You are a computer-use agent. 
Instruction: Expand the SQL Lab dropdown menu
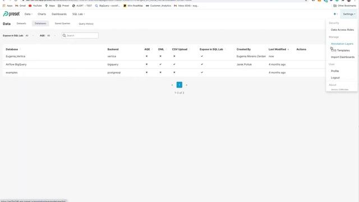tap(79, 14)
